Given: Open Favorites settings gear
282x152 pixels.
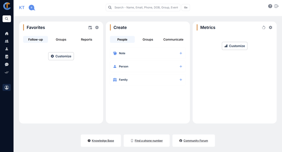Looking at the screenshot, I should pyautogui.click(x=97, y=27).
